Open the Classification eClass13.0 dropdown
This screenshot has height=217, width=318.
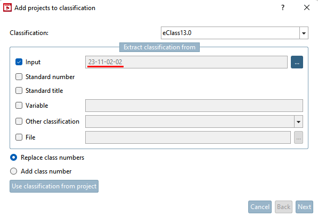click(304, 33)
